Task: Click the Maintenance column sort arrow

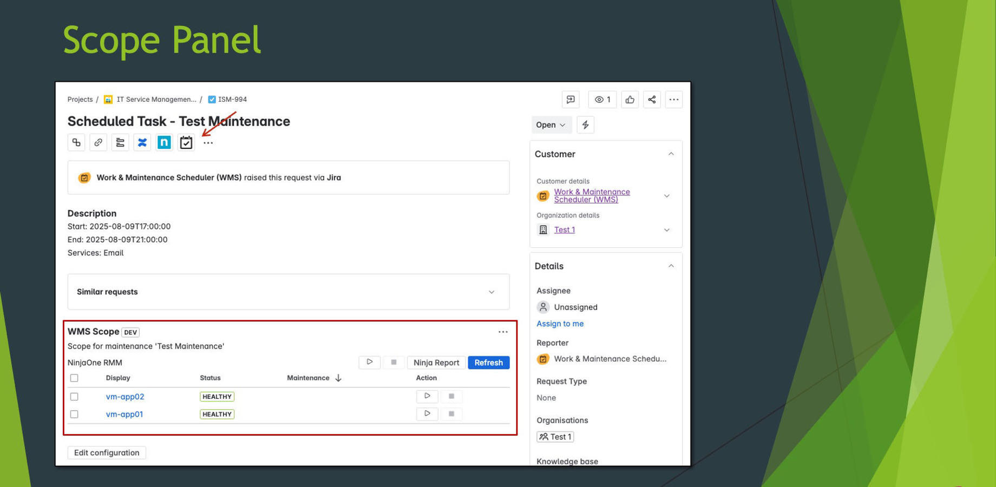Action: click(x=338, y=378)
